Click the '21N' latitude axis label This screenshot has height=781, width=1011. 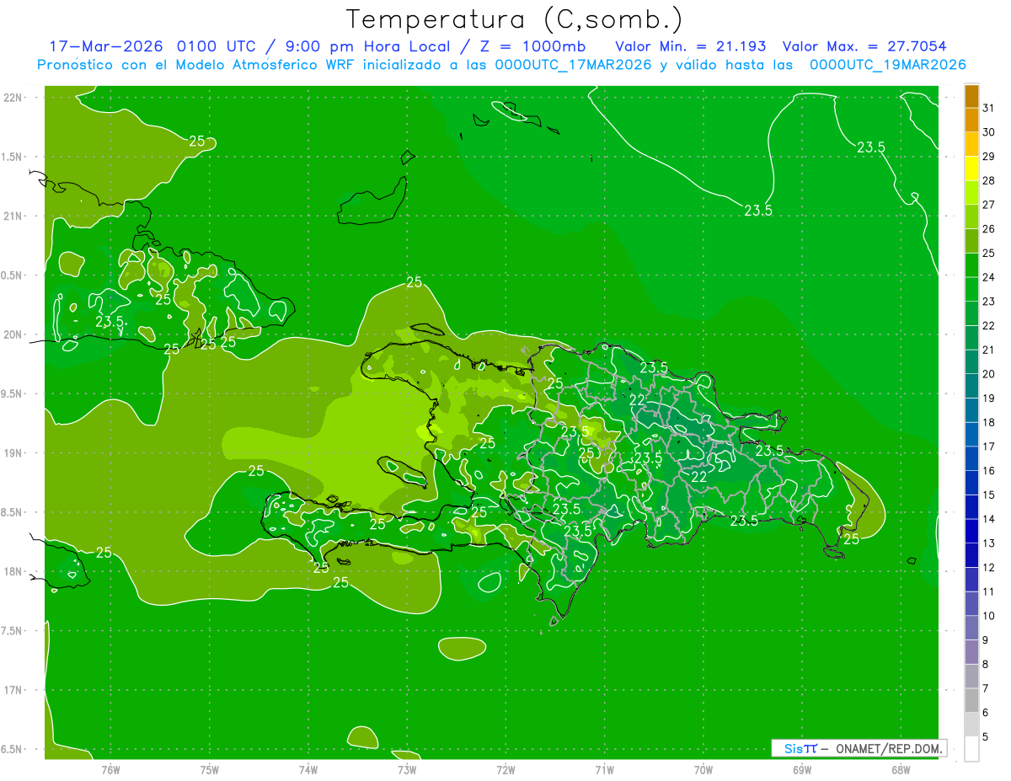click(13, 216)
